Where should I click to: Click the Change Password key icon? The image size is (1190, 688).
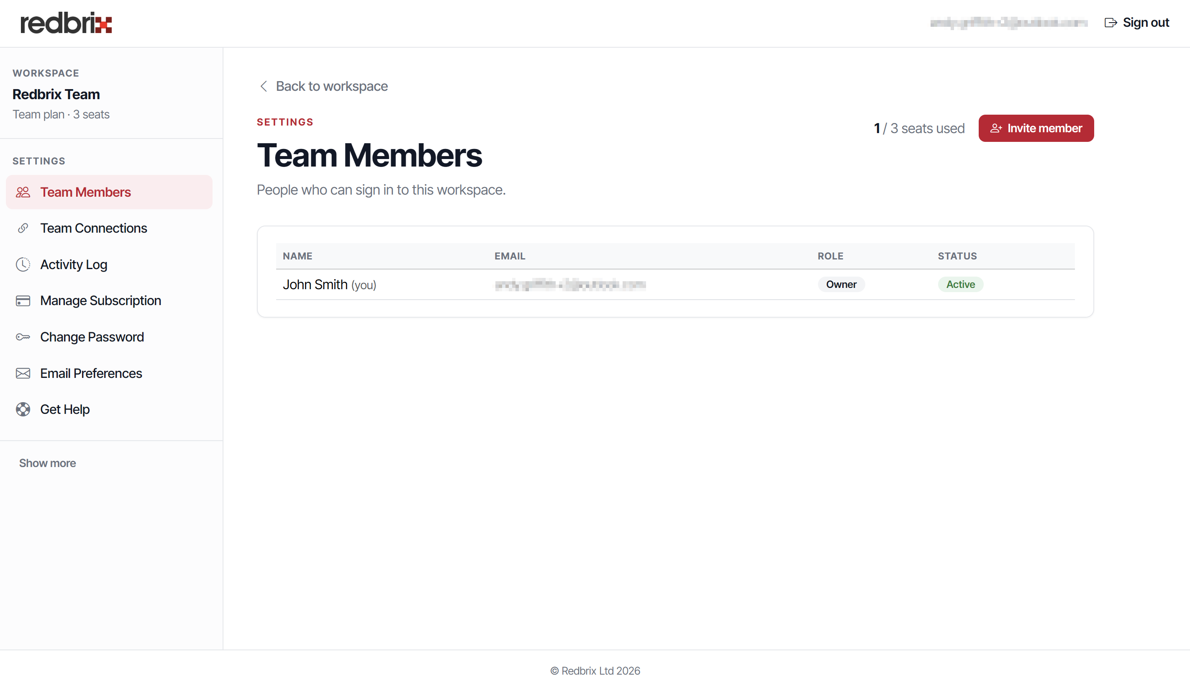tap(23, 337)
